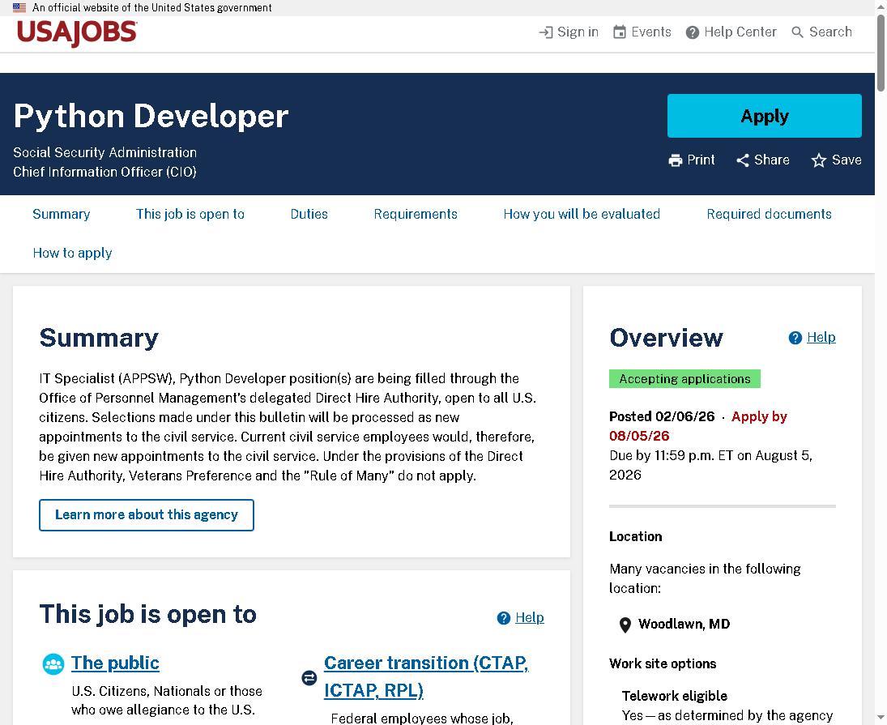This screenshot has width=887, height=725.
Task: Click the 'Telework eligible' label
Action: click(x=674, y=696)
